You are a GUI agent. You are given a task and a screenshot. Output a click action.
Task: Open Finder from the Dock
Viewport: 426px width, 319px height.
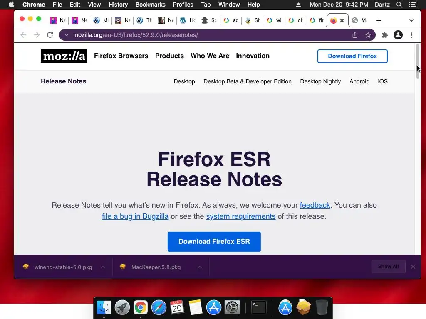pyautogui.click(x=104, y=308)
